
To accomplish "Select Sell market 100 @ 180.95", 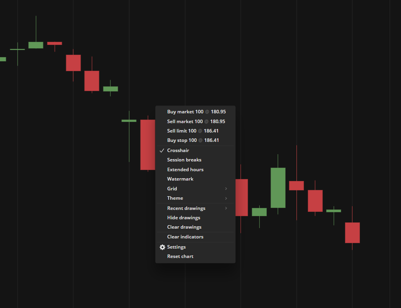I will [195, 122].
